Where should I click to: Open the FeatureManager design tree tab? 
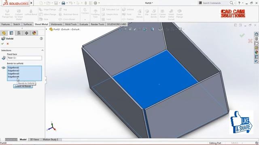(4, 33)
